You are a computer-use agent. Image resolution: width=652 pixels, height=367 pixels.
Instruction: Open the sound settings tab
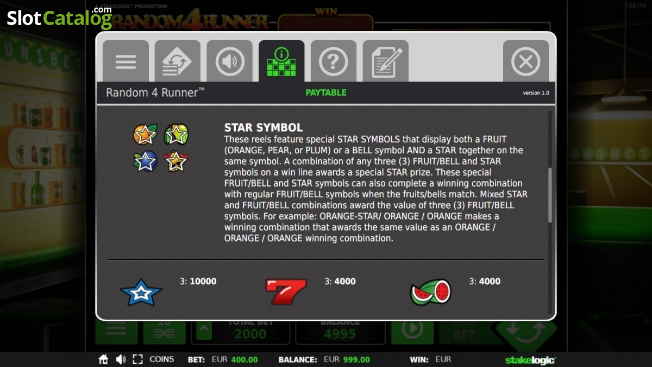230,61
